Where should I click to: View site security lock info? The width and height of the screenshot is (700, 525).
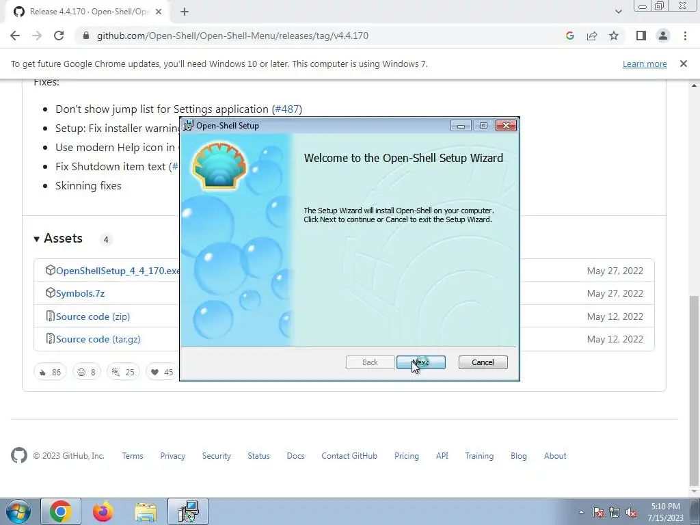(86, 36)
